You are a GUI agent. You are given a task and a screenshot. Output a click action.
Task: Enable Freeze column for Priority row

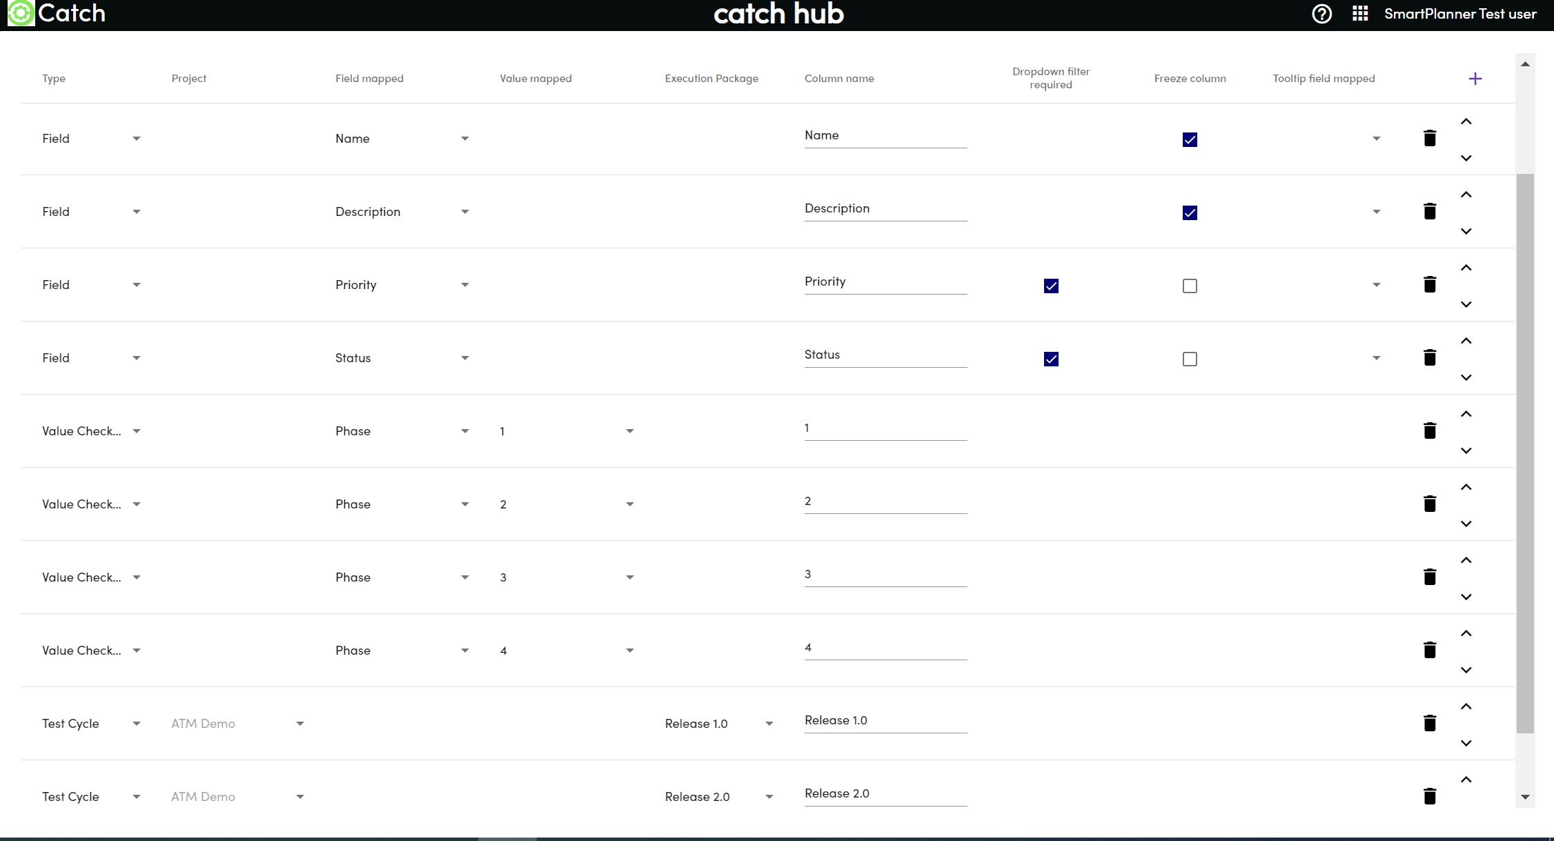(1189, 286)
